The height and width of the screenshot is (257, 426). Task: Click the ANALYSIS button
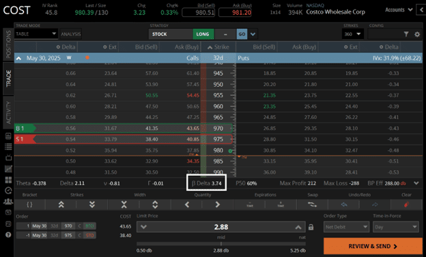(70, 34)
